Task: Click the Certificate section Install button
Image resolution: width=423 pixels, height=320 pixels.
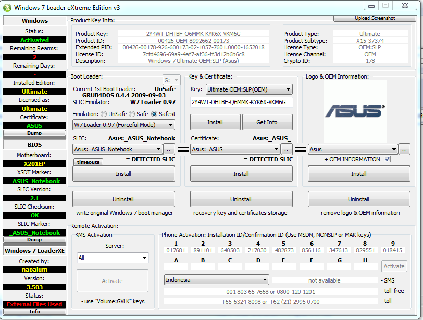Action: [x=241, y=174]
